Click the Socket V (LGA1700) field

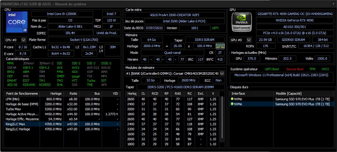[84, 40]
